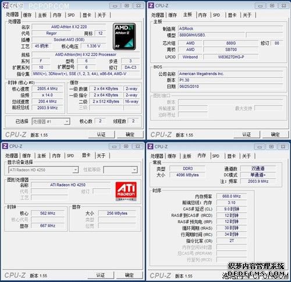The image size is (291, 282).
Task: Select the 显卡 tab in the memory window
Action: point(232,156)
